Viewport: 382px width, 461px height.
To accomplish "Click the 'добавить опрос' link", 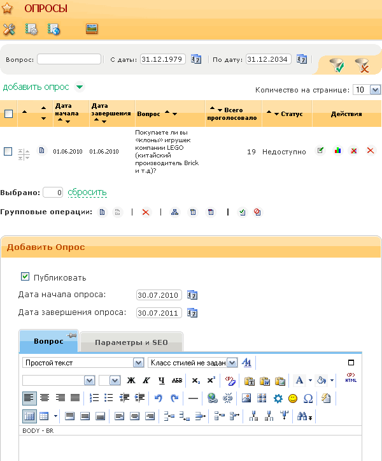I will pos(36,87).
